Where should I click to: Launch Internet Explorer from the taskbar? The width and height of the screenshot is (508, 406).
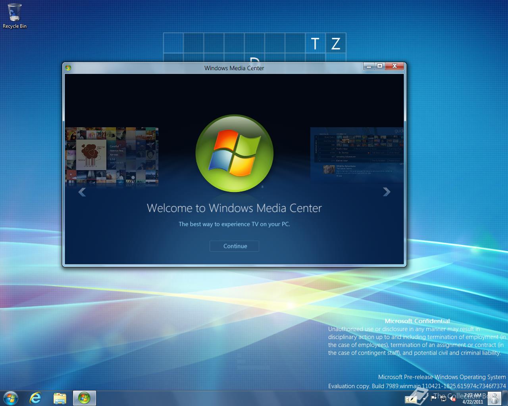(36, 398)
